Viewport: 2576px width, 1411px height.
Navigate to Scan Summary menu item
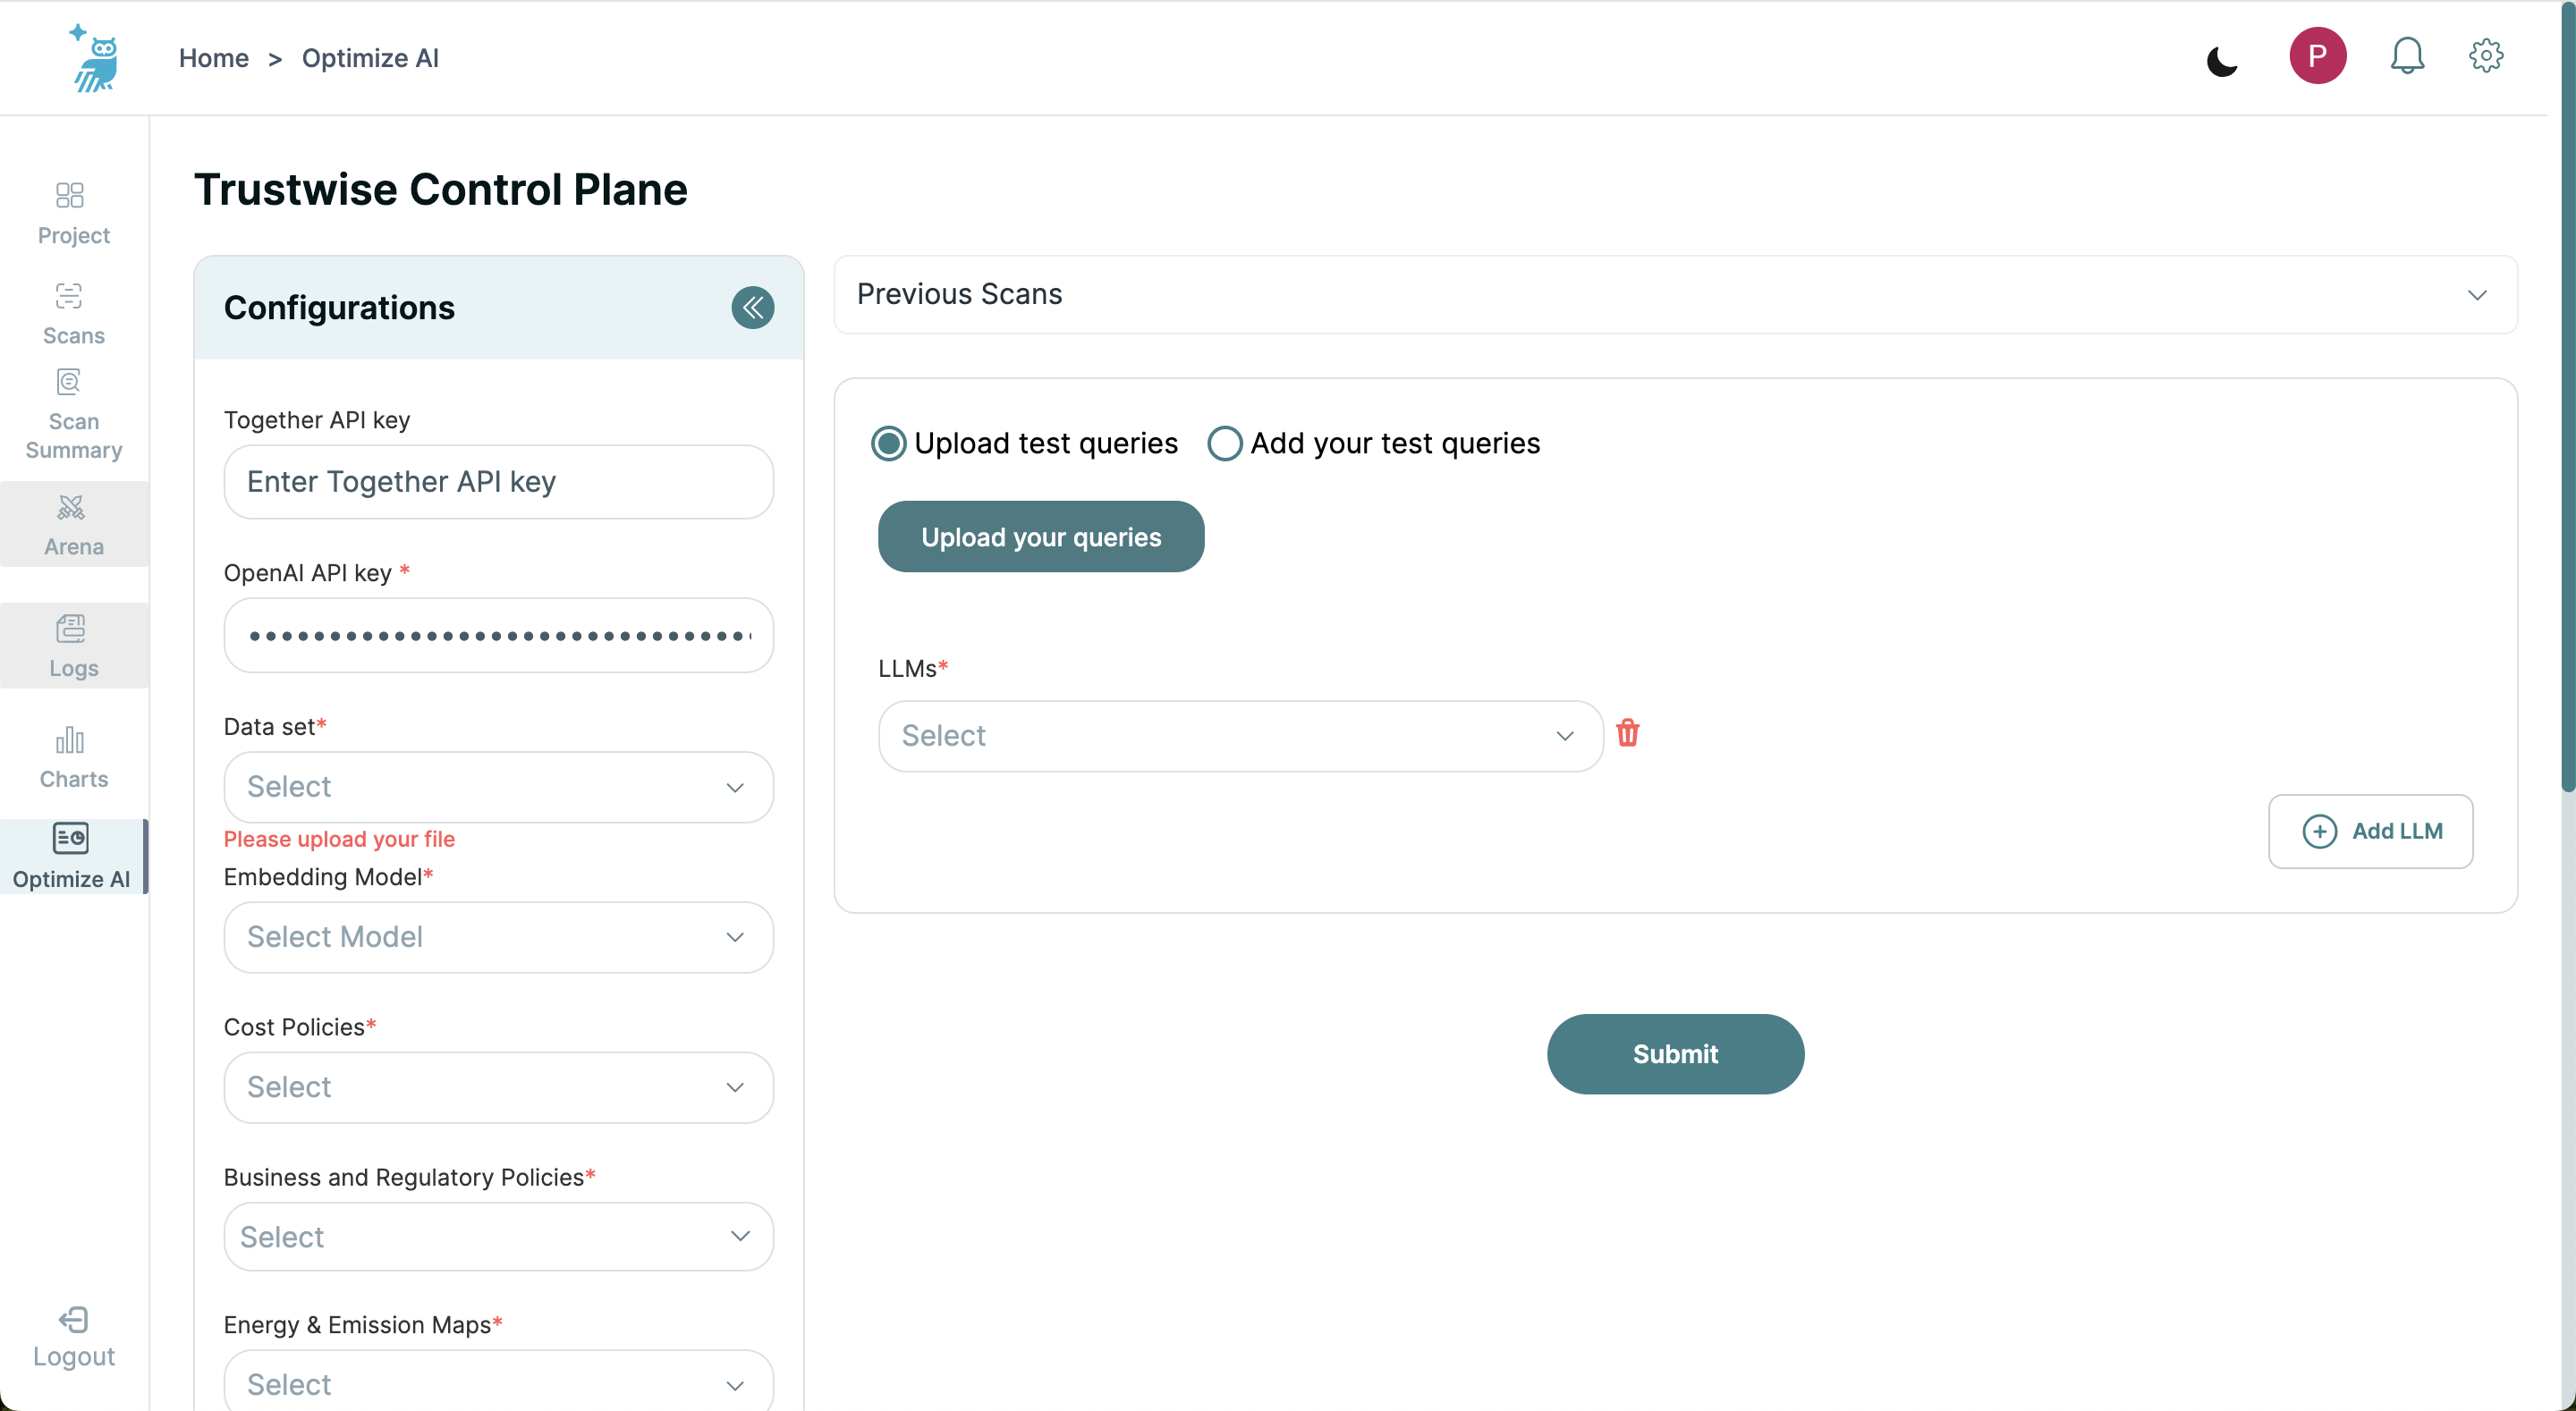[73, 415]
